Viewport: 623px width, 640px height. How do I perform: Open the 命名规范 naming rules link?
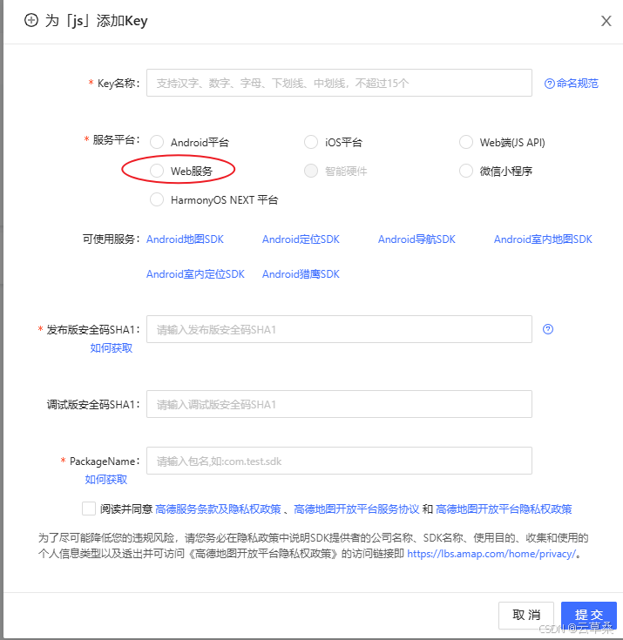click(x=571, y=84)
